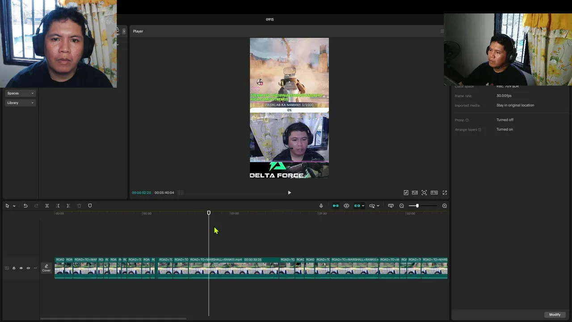Viewport: 572px width, 322px height.
Task: Delete left of playhead trim tool
Action: 58,206
